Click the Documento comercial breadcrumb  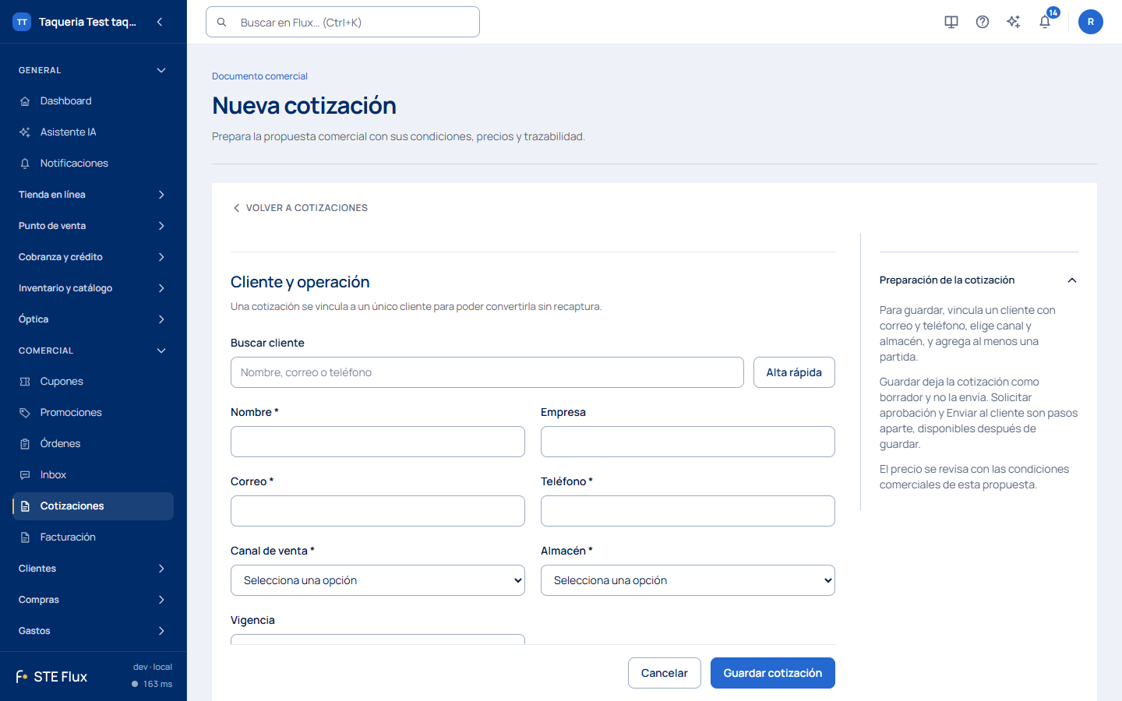tap(259, 76)
